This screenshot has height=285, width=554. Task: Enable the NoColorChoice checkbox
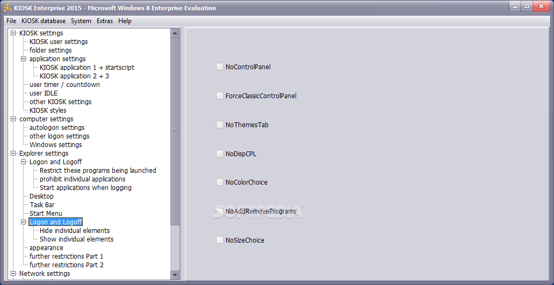(219, 182)
